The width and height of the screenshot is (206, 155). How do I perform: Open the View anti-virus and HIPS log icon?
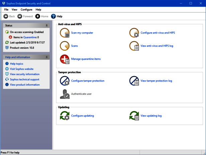pos(134,46)
